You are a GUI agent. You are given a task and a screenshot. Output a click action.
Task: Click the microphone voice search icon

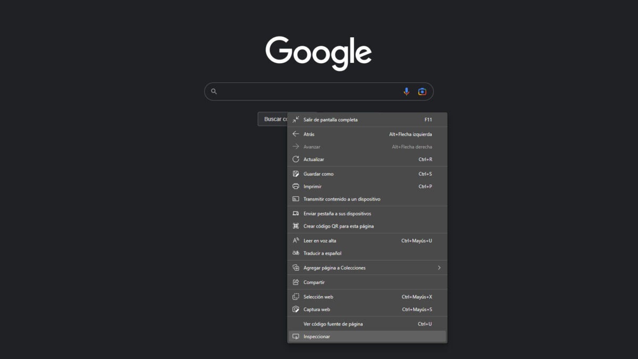pyautogui.click(x=406, y=91)
